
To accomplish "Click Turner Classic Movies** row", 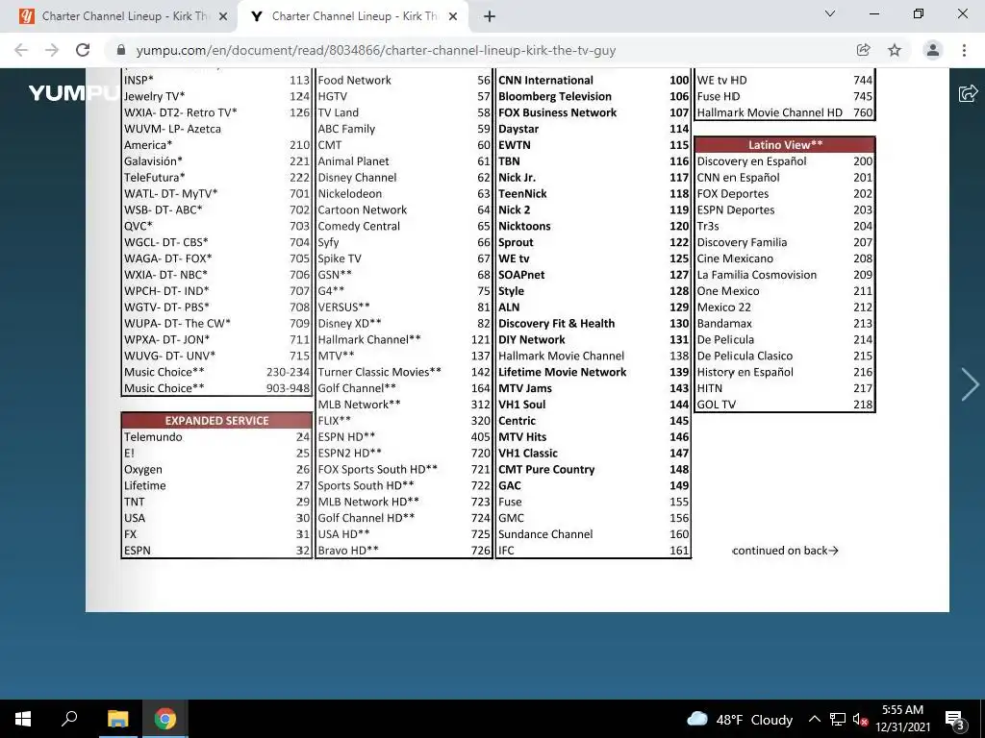I will tap(404, 372).
